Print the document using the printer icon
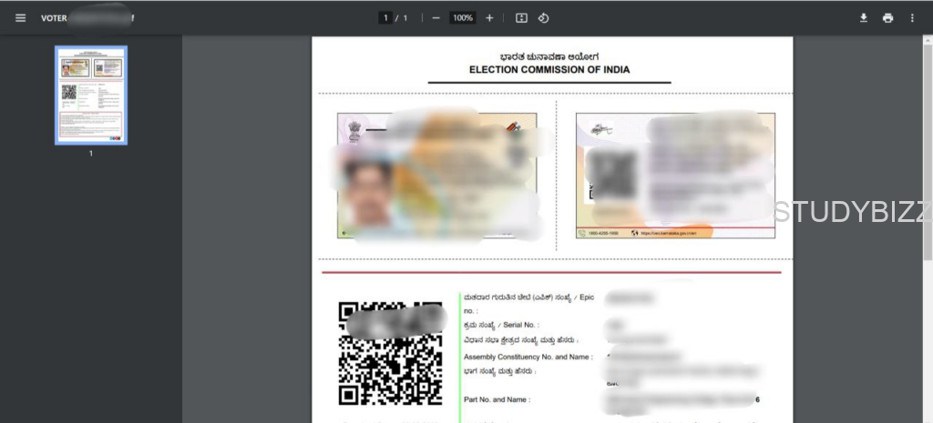 tap(887, 18)
